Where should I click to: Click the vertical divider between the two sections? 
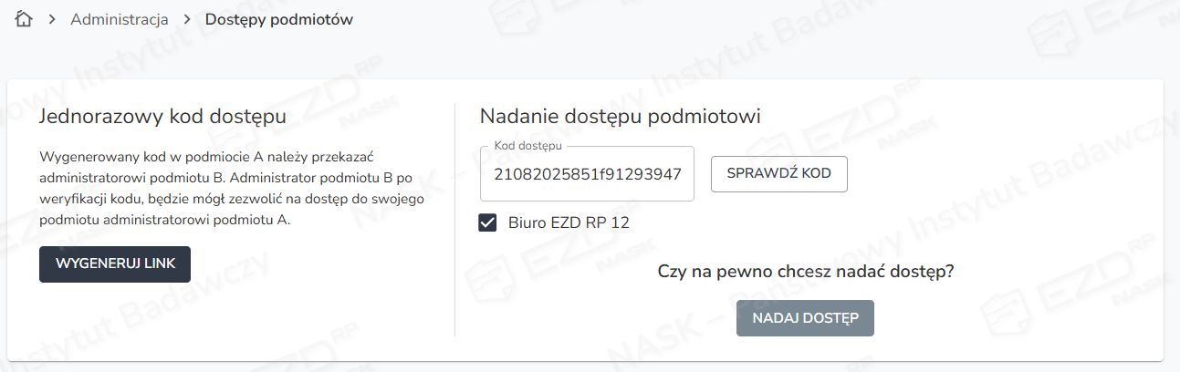click(454, 219)
